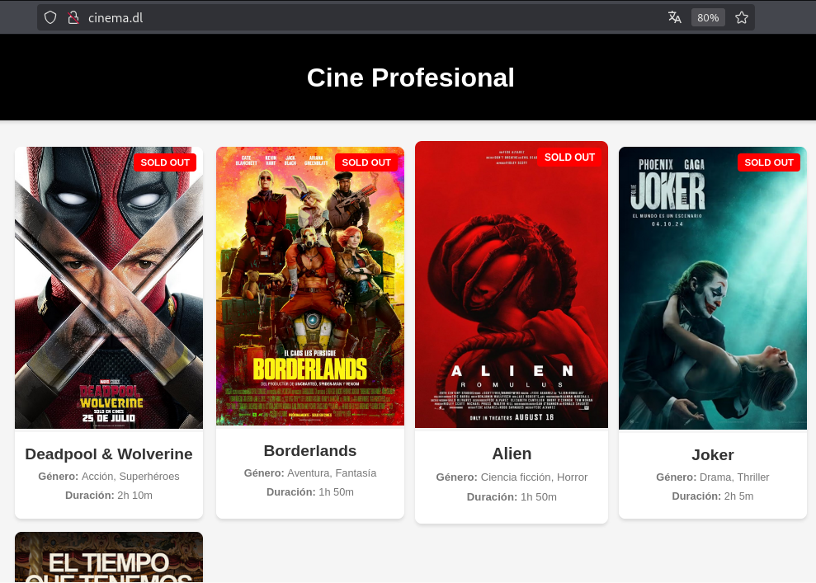Open the Borderlands movie poster

click(310, 286)
